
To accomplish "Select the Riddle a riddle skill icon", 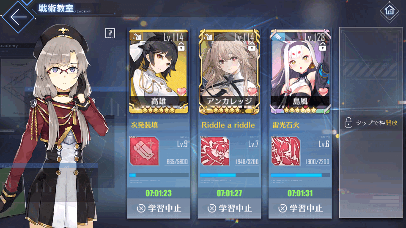I will pyautogui.click(x=215, y=151).
